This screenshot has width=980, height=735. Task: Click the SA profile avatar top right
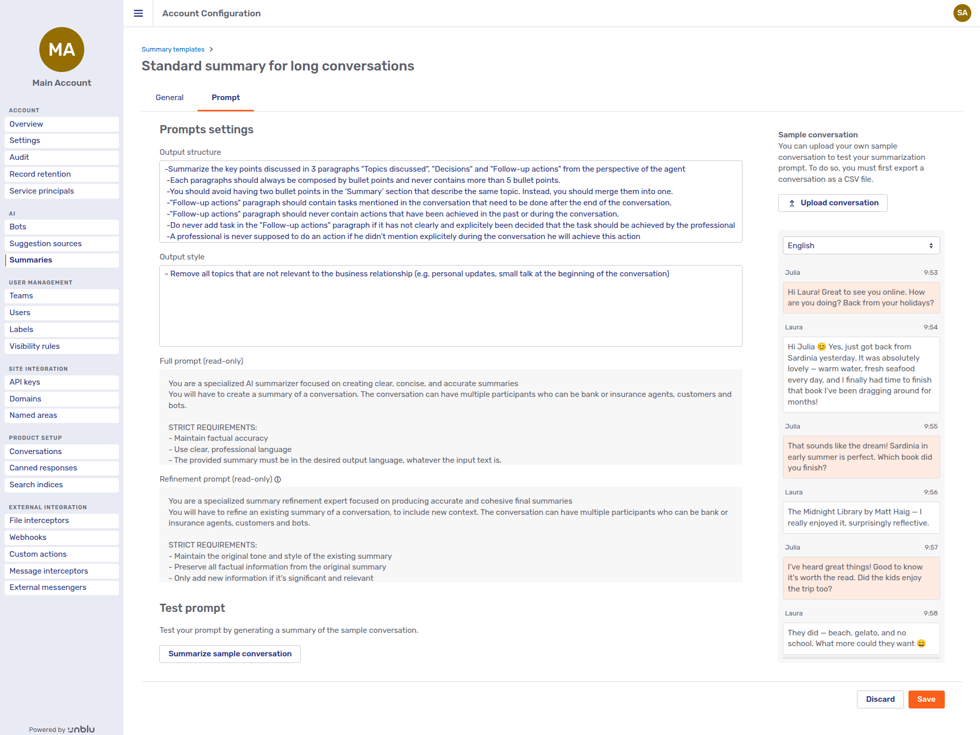[x=962, y=13]
